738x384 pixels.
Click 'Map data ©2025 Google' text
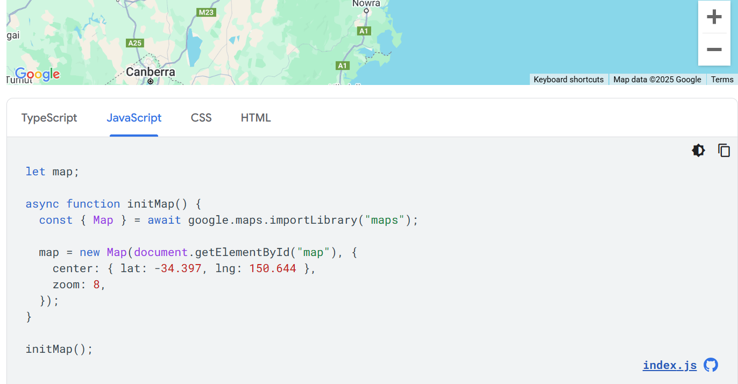(x=657, y=80)
